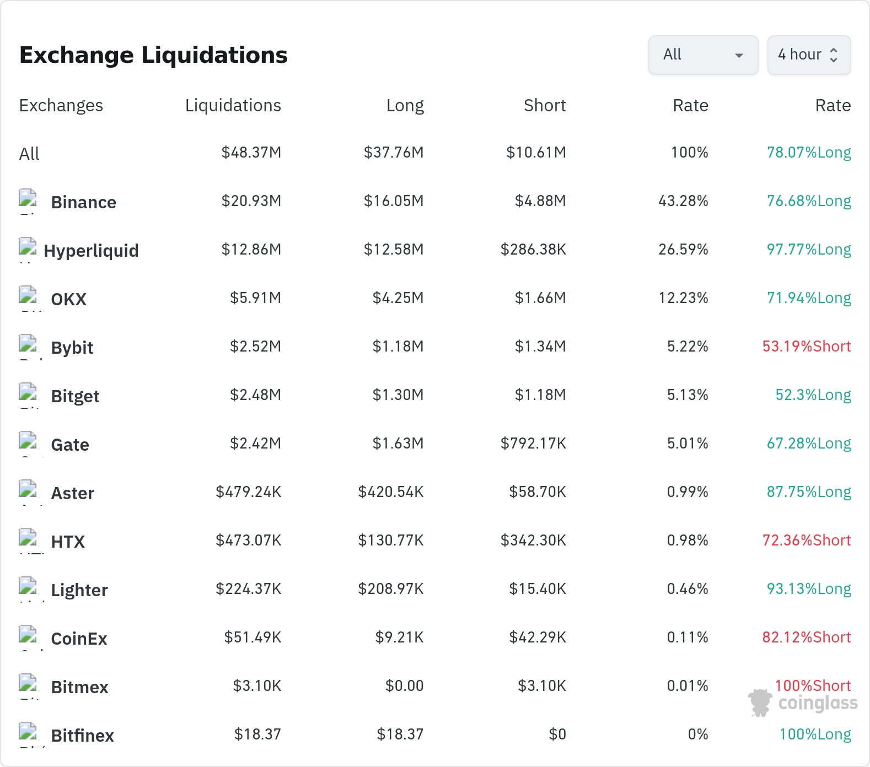
Task: Click the coinglass watermark logo
Action: click(803, 703)
